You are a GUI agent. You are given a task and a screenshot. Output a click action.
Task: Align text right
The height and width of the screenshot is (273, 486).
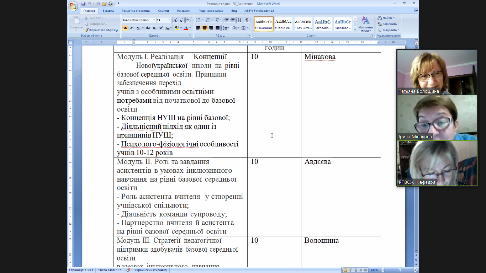[x=211, y=28]
